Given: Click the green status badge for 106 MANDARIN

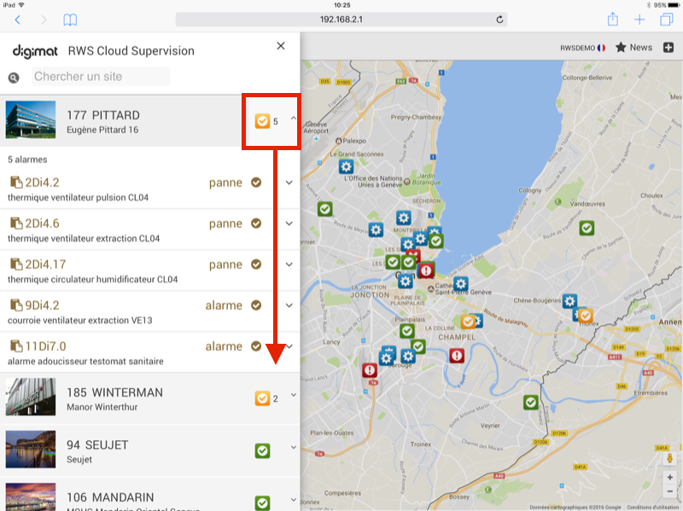Looking at the screenshot, I should click(262, 502).
